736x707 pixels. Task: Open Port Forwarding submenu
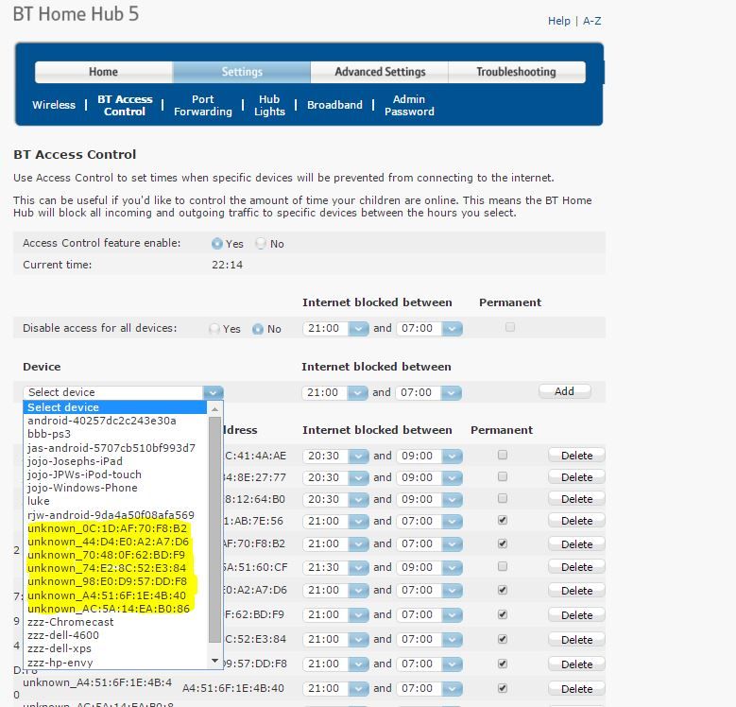pyautogui.click(x=203, y=105)
